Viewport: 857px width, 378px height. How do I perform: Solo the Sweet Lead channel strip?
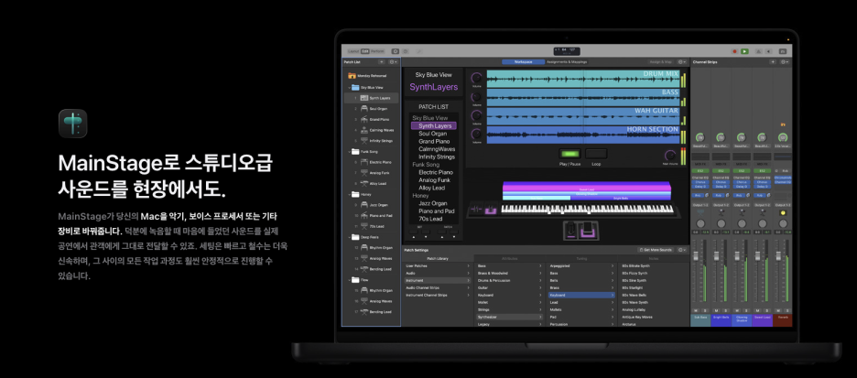(767, 310)
